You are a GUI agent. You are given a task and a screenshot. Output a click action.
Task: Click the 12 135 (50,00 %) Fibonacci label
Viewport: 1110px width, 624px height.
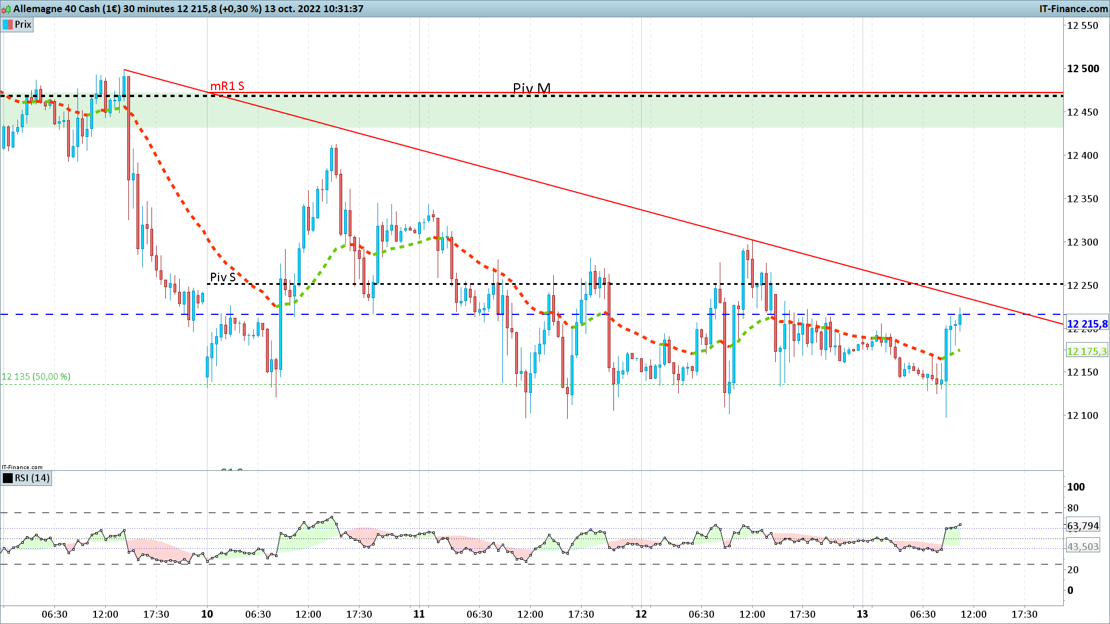point(36,377)
